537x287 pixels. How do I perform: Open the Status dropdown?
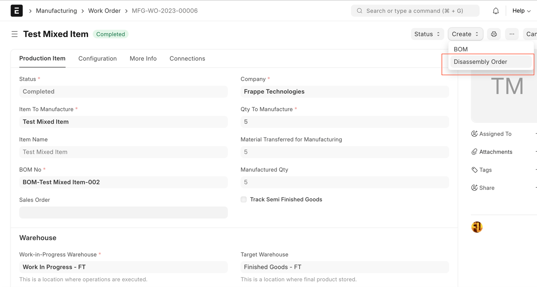pos(427,34)
